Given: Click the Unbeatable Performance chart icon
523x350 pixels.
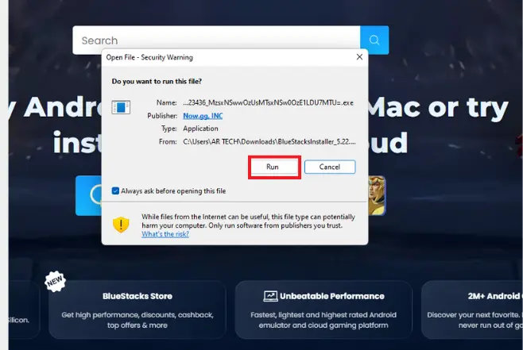Looking at the screenshot, I should tap(270, 296).
